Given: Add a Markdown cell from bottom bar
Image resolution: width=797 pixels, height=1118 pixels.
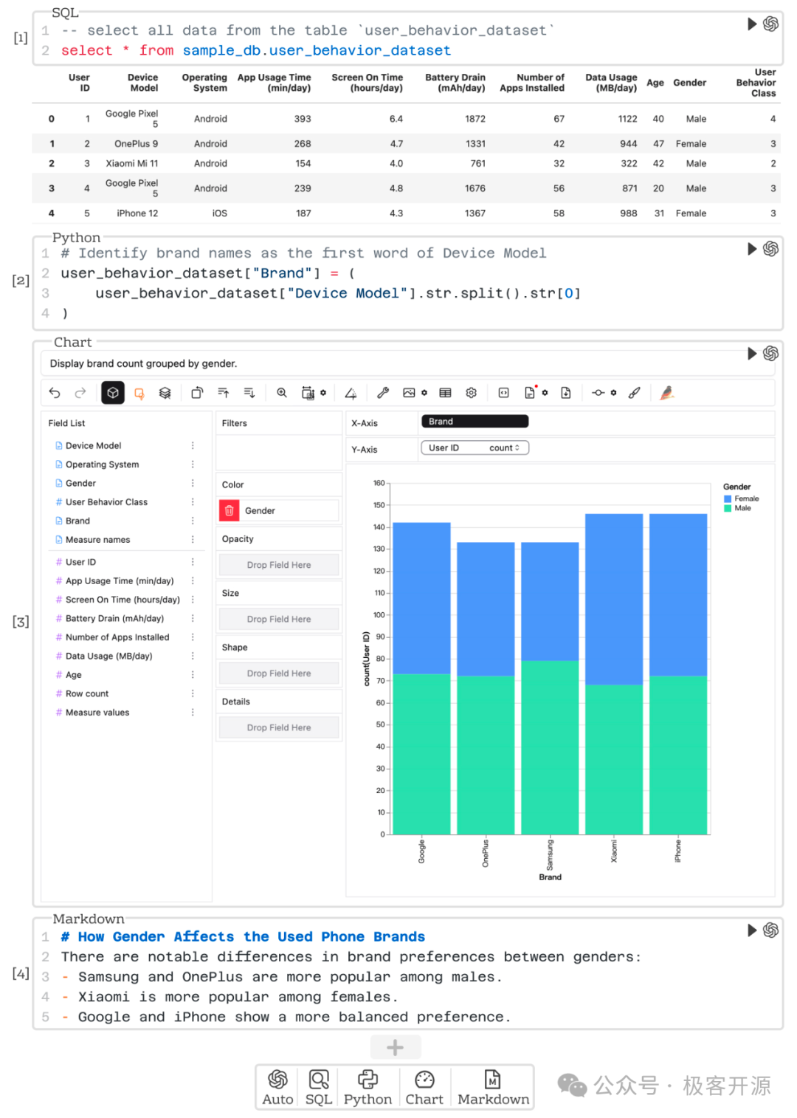Looking at the screenshot, I should [493, 1088].
